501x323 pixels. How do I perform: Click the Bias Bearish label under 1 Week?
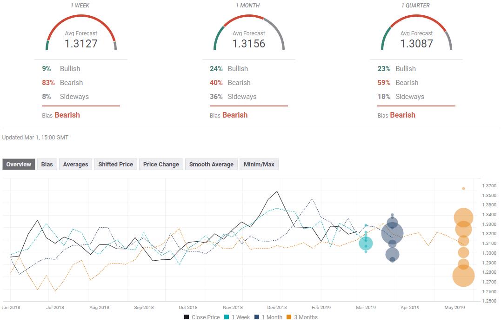click(61, 115)
